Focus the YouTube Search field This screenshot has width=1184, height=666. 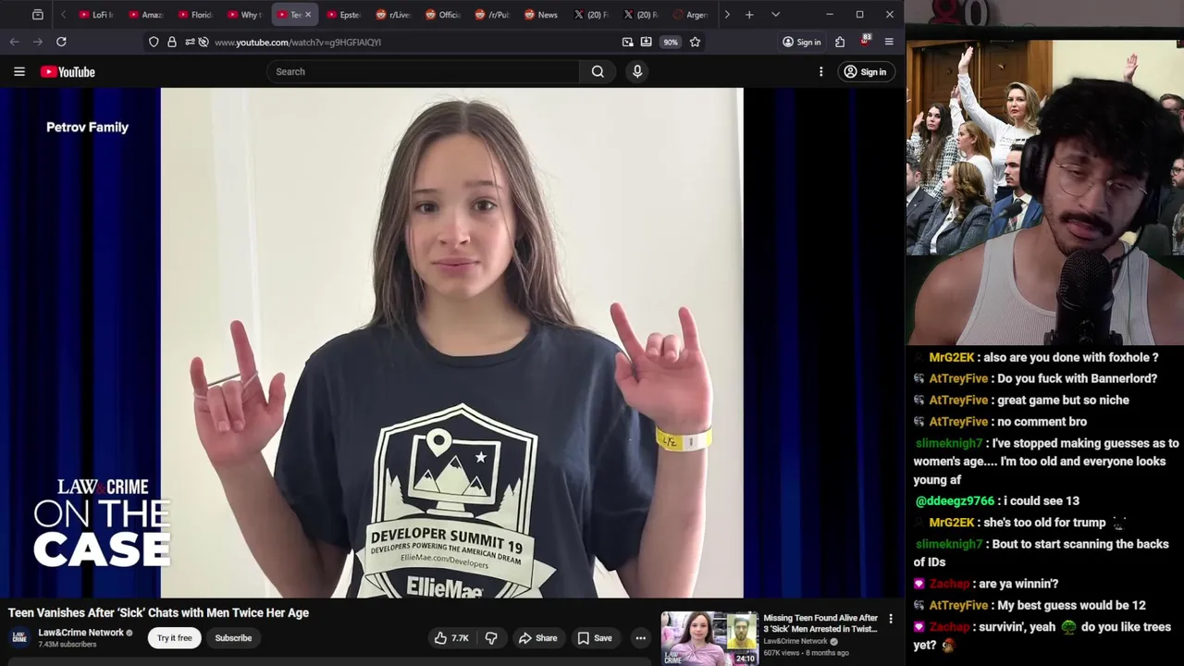tap(424, 71)
